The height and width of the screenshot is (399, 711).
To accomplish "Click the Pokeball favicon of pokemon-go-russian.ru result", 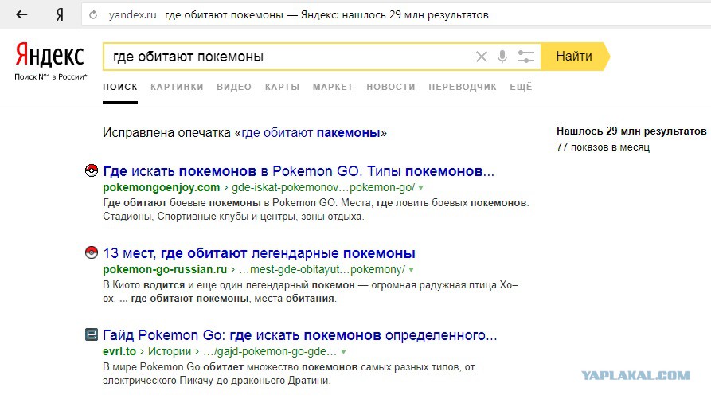I will [x=92, y=252].
